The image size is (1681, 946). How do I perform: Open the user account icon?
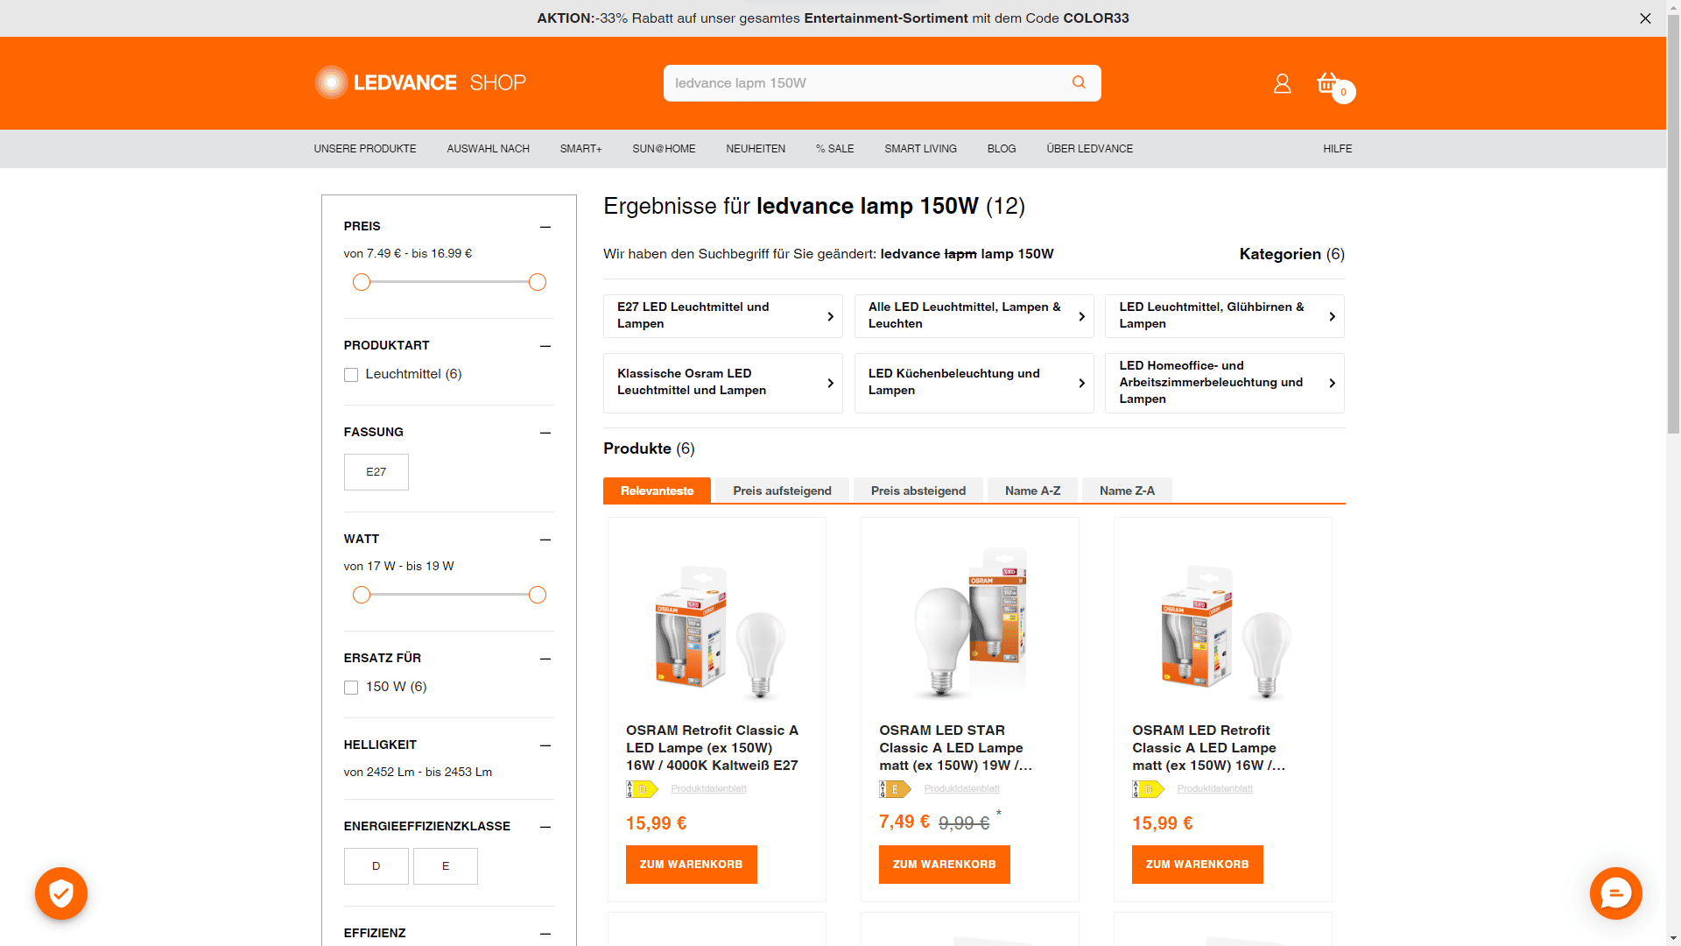(1282, 83)
